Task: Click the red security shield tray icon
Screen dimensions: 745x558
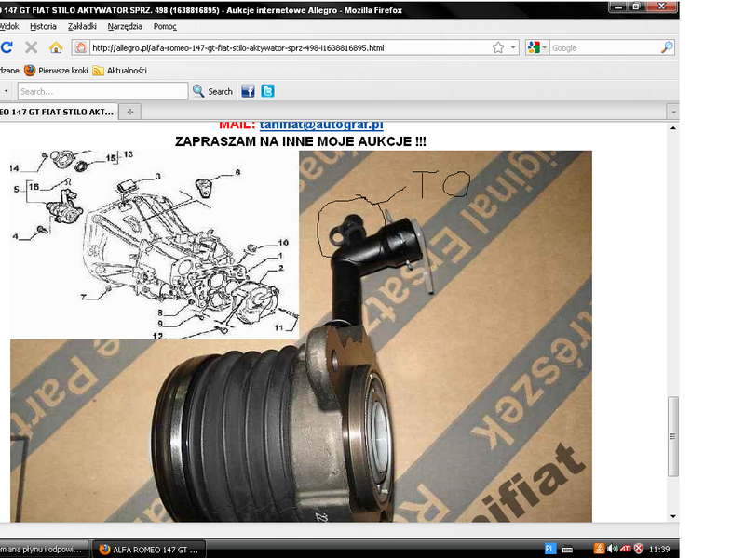Action: (639, 549)
